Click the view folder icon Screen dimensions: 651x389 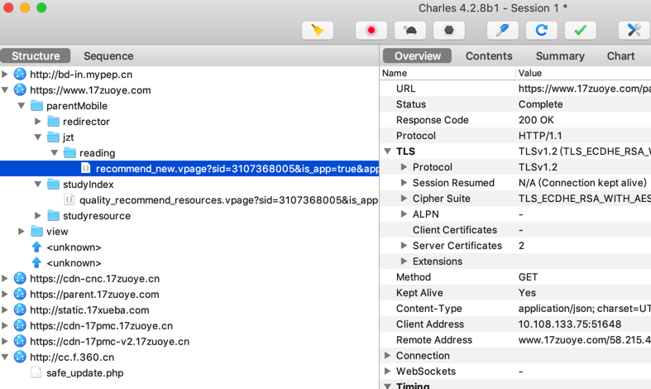pos(36,232)
